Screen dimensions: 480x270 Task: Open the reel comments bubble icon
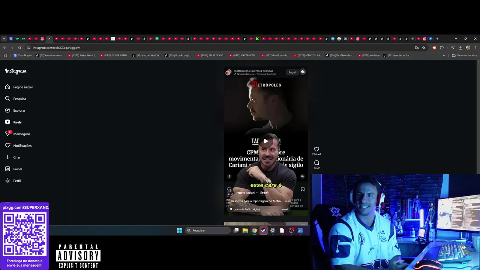click(316, 163)
